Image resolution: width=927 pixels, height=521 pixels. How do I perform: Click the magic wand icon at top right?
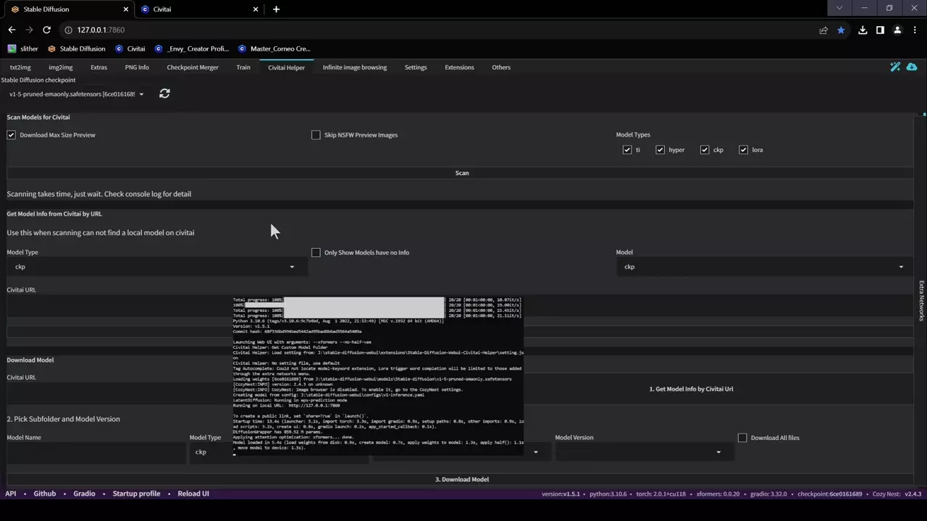895,67
